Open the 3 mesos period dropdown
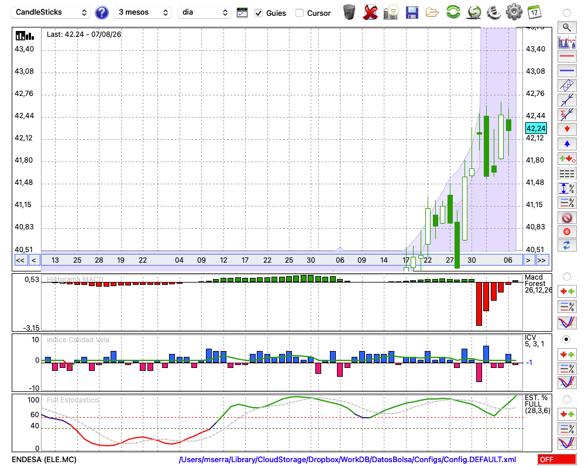Viewport: 585px width, 468px height. coord(143,12)
